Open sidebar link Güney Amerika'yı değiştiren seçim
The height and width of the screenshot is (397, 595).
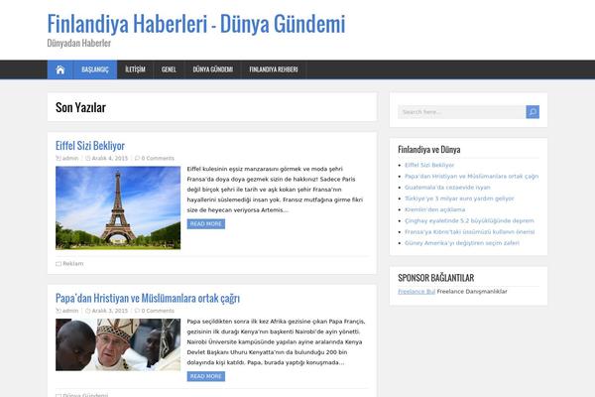click(462, 243)
